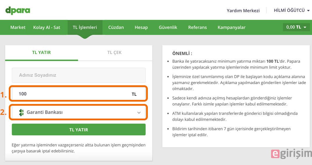Go to the Hesap section
Image resolution: width=312 pixels, height=165 pixels.
click(x=141, y=27)
